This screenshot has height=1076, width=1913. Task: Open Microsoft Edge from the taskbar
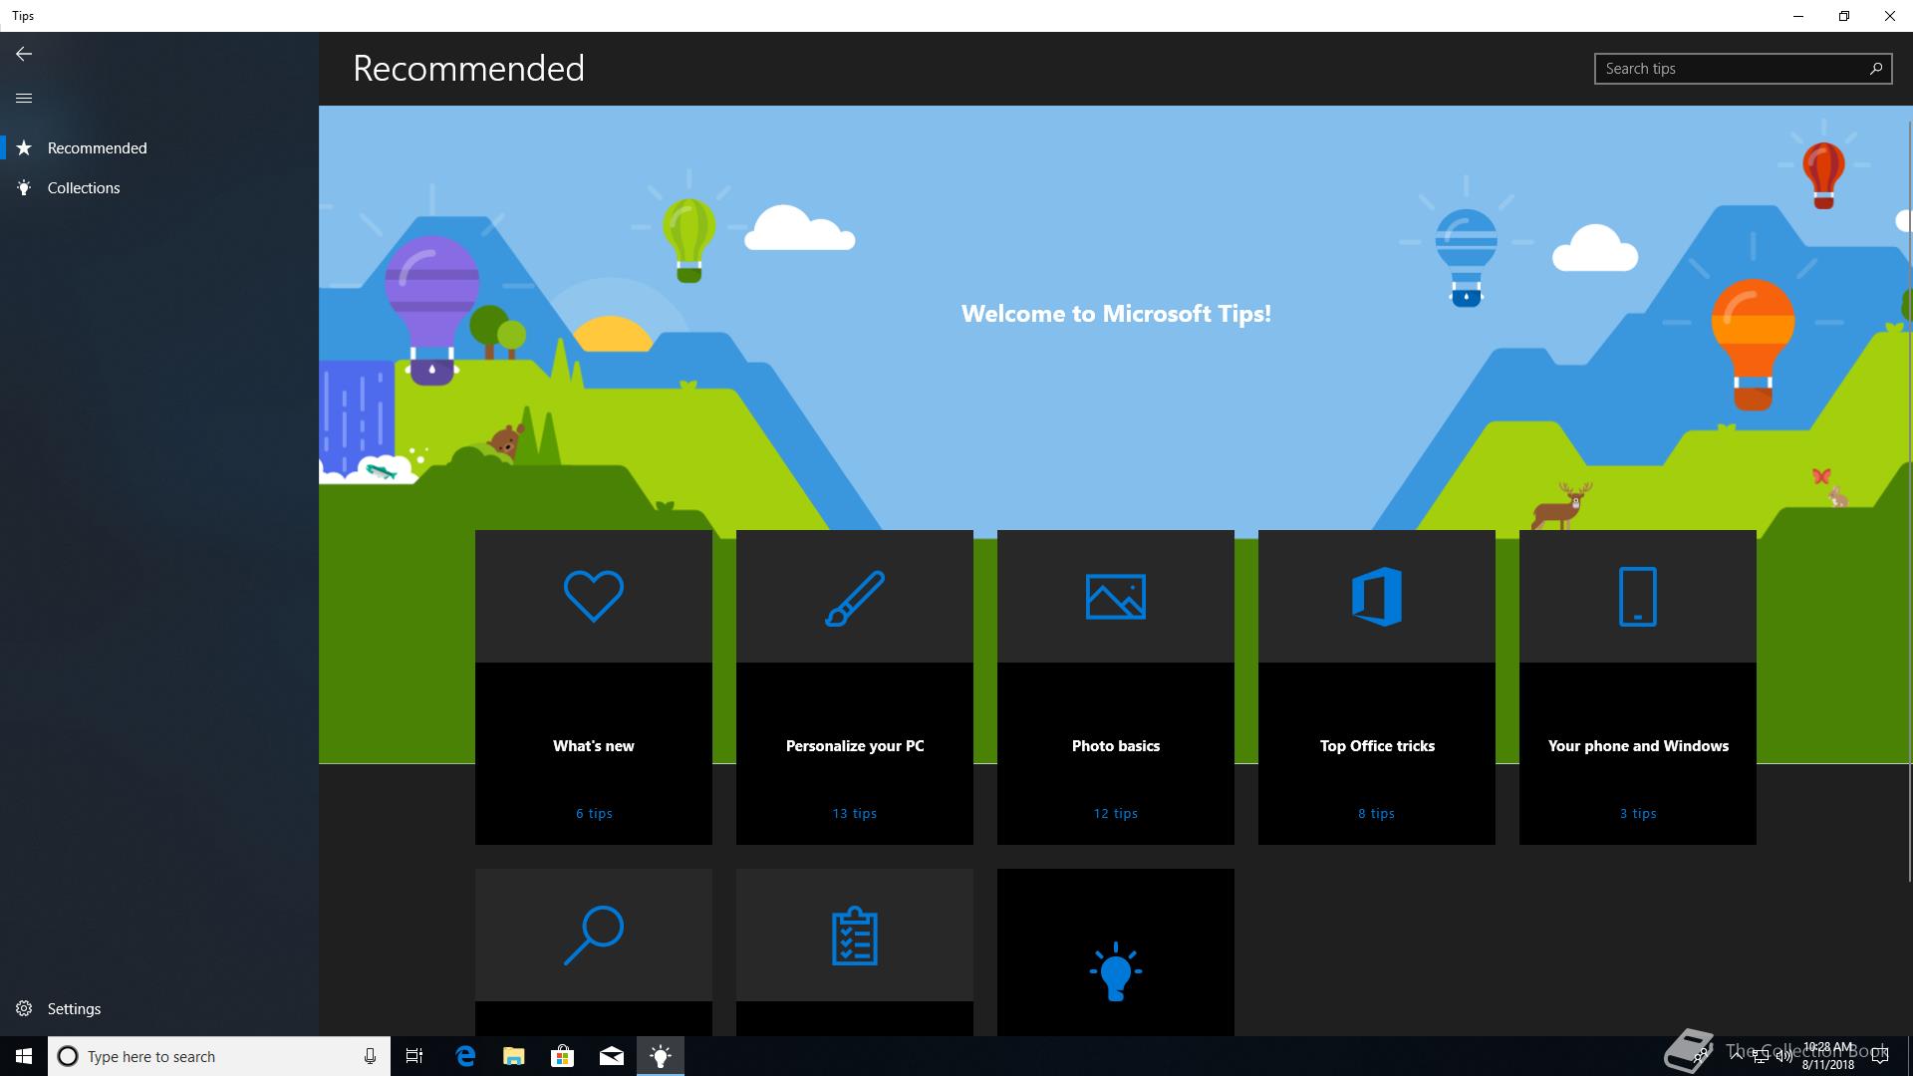click(x=465, y=1056)
